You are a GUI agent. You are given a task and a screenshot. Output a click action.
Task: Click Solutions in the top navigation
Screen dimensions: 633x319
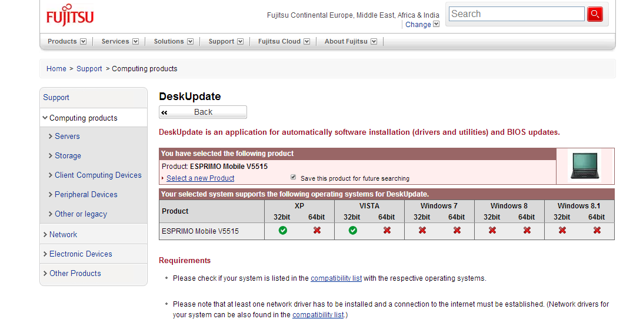pos(169,42)
